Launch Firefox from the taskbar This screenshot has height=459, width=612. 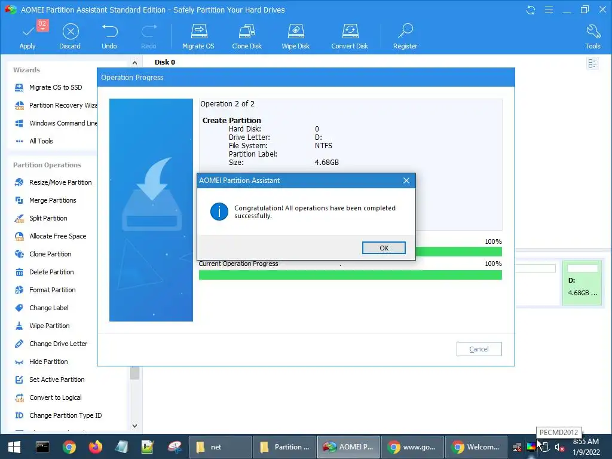tap(96, 447)
